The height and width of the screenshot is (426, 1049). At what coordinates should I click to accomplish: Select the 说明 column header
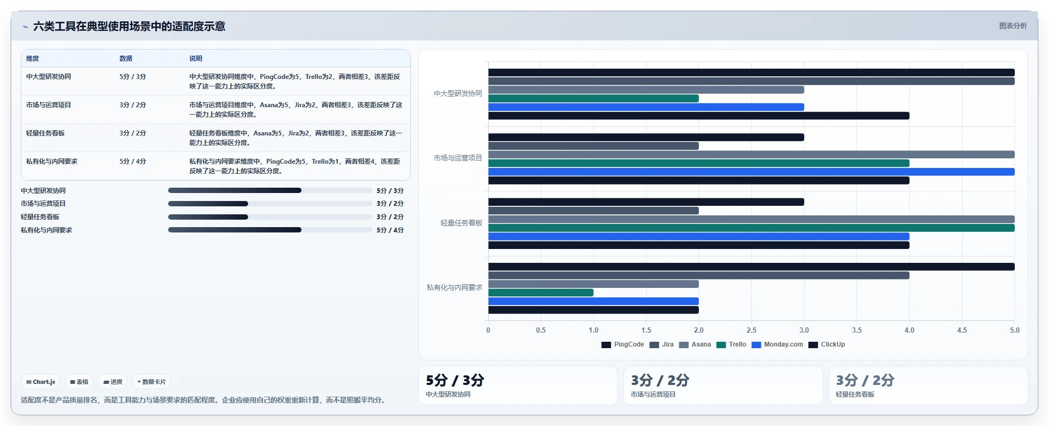click(196, 59)
